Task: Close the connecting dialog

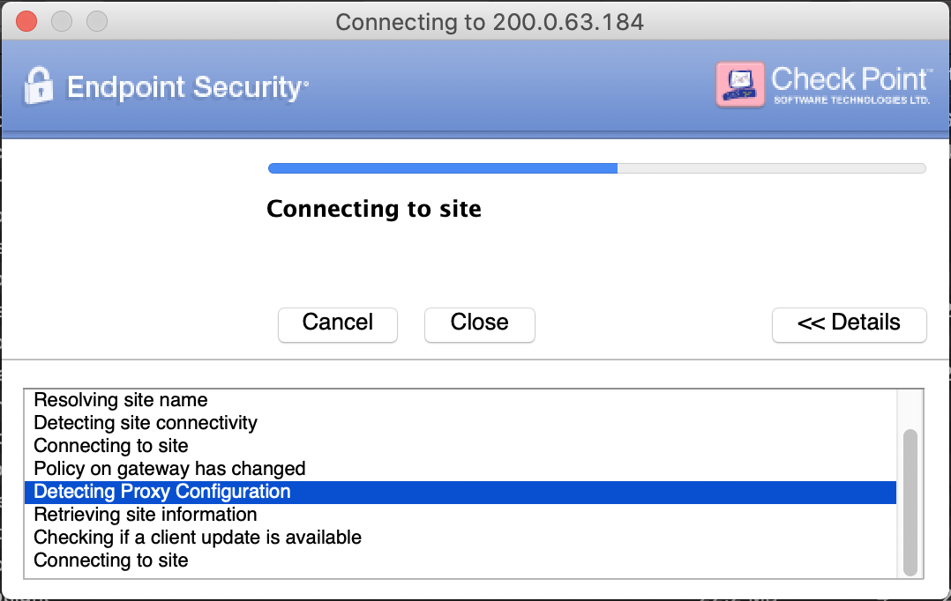Action: pyautogui.click(x=479, y=324)
